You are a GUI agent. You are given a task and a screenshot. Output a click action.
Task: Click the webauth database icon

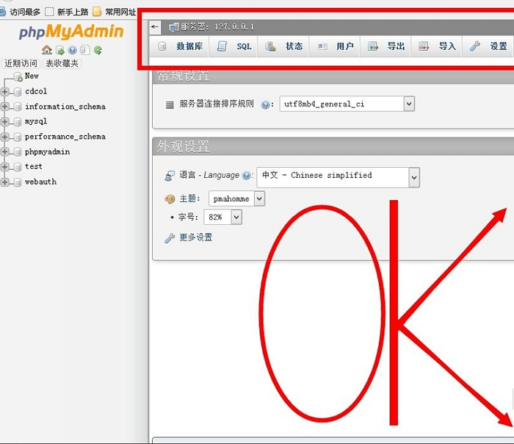click(x=18, y=182)
